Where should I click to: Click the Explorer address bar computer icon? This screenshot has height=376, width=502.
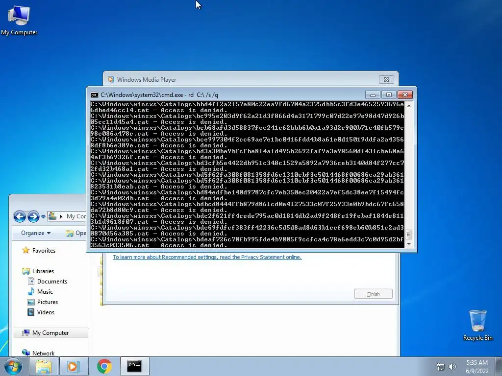coord(52,216)
